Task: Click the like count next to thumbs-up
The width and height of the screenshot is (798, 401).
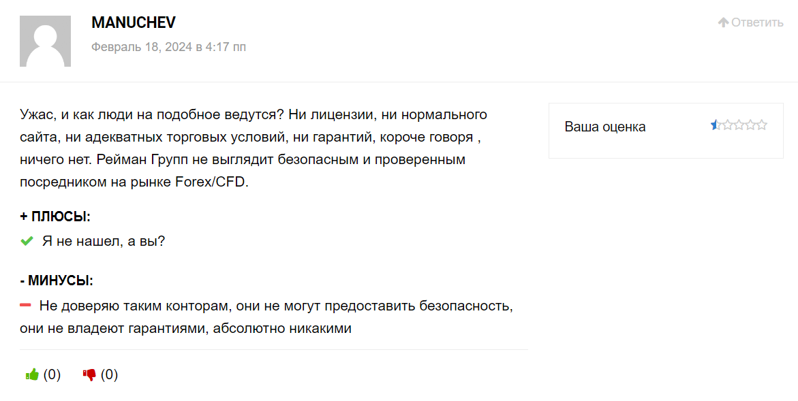Action: pos(52,374)
